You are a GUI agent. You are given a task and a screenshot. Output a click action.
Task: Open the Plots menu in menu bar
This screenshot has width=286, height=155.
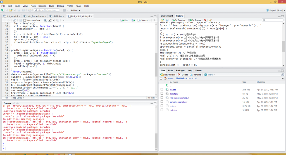tap(33, 6)
